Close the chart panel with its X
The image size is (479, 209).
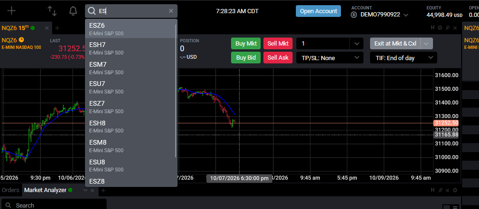coord(455,28)
